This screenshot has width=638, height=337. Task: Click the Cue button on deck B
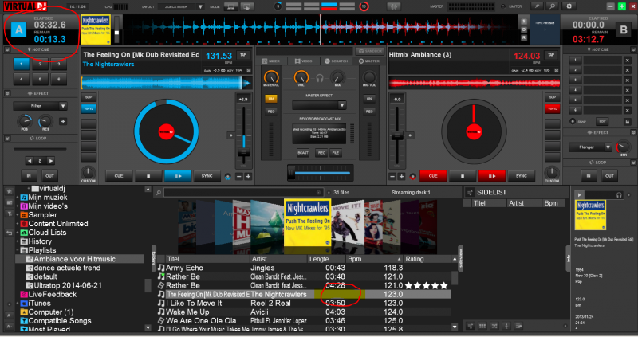pyautogui.click(x=433, y=176)
